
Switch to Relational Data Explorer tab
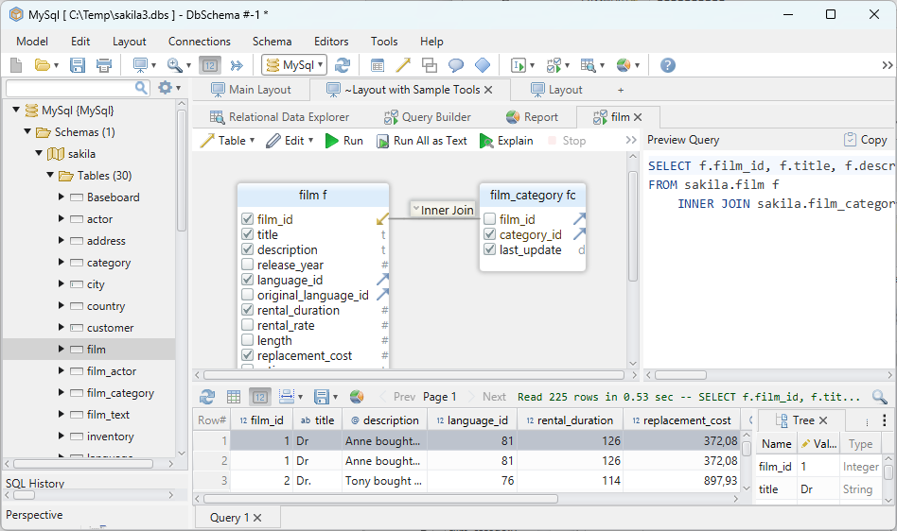click(279, 117)
